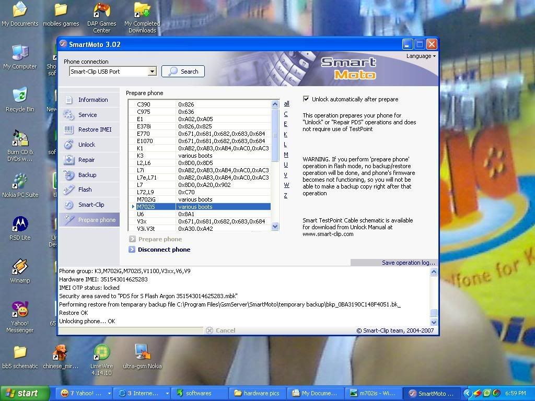Screen dimensions: 535x401
Task: Switch to softwares taskbar window
Action: [199, 393]
